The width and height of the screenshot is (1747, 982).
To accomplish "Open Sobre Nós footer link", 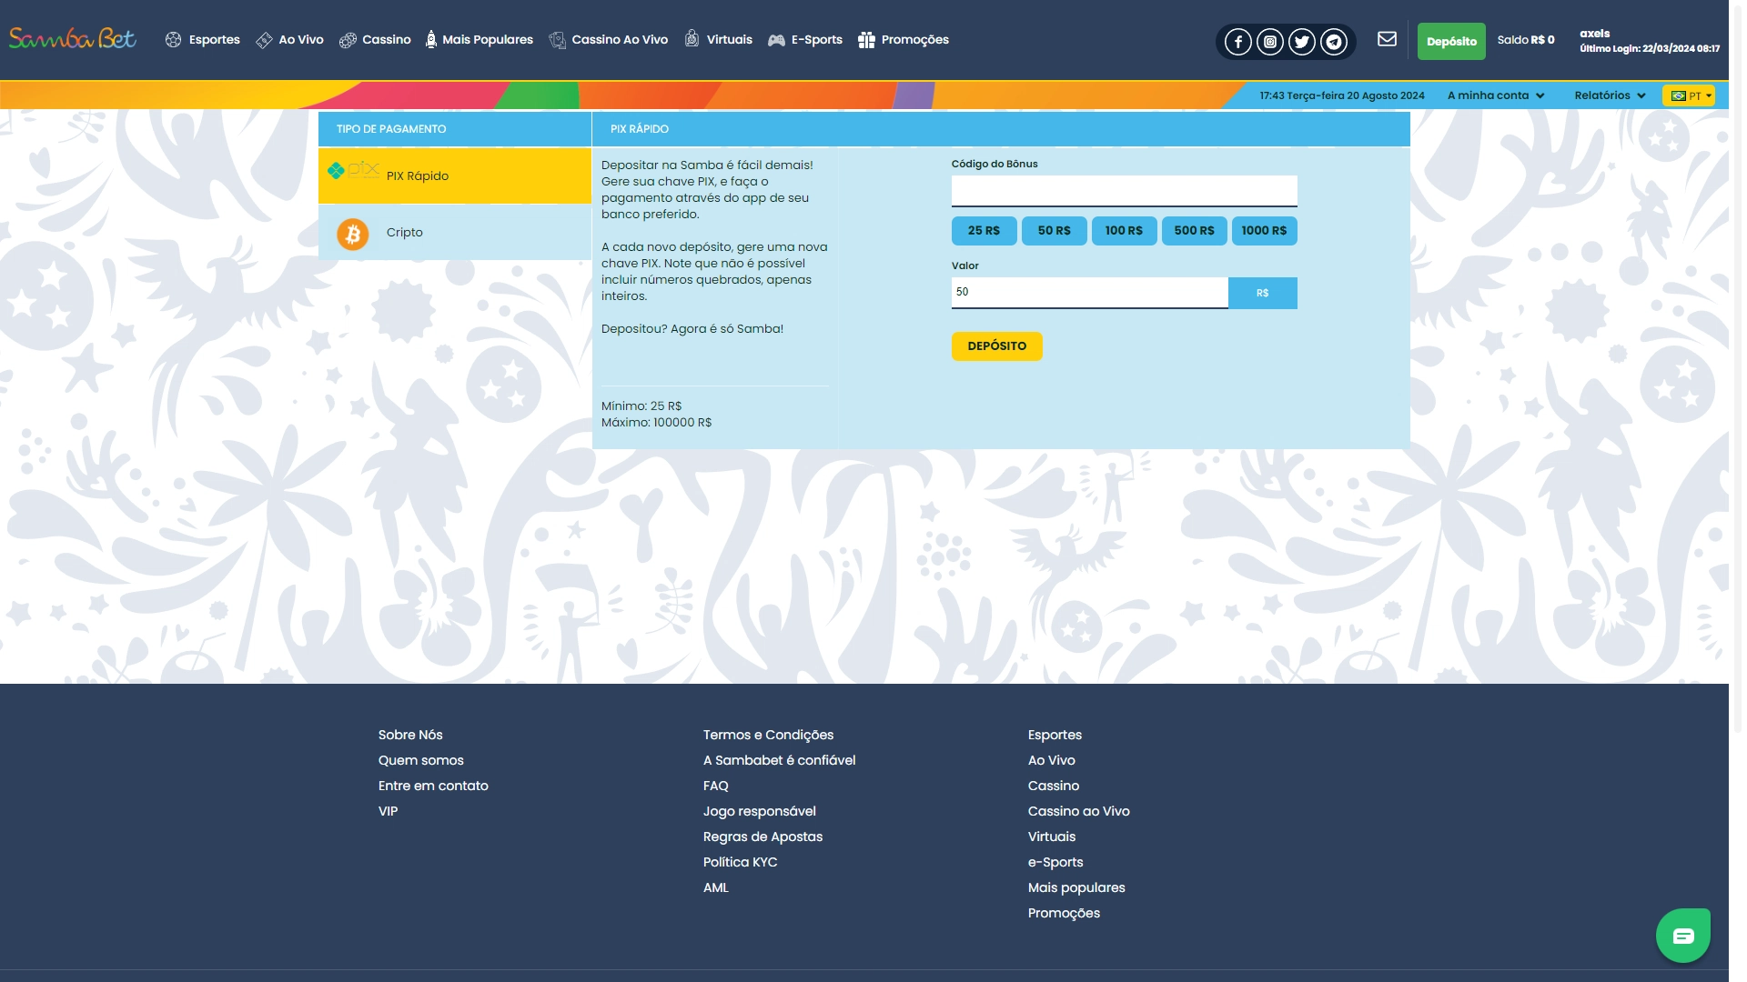I will (x=410, y=735).
